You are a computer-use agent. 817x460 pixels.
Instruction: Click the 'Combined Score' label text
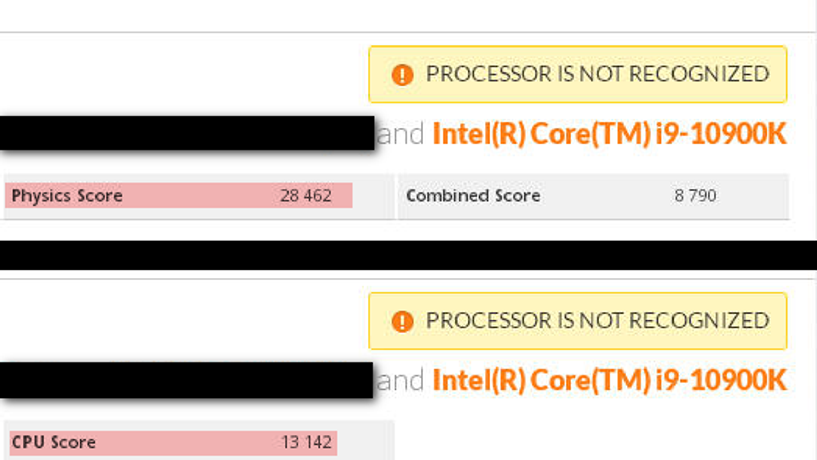click(473, 196)
